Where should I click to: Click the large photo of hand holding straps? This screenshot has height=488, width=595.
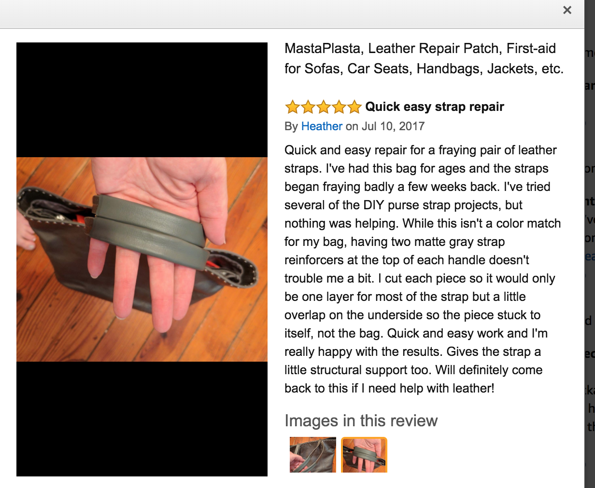[142, 259]
